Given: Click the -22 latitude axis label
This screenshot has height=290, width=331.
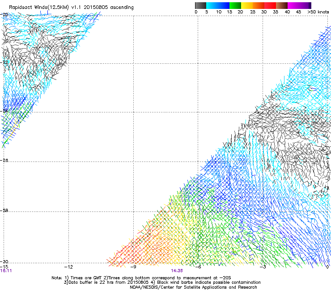Looking at the screenshot, I should 4,62.
